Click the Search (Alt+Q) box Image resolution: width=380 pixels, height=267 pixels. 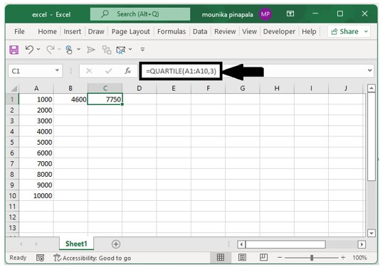pyautogui.click(x=140, y=14)
